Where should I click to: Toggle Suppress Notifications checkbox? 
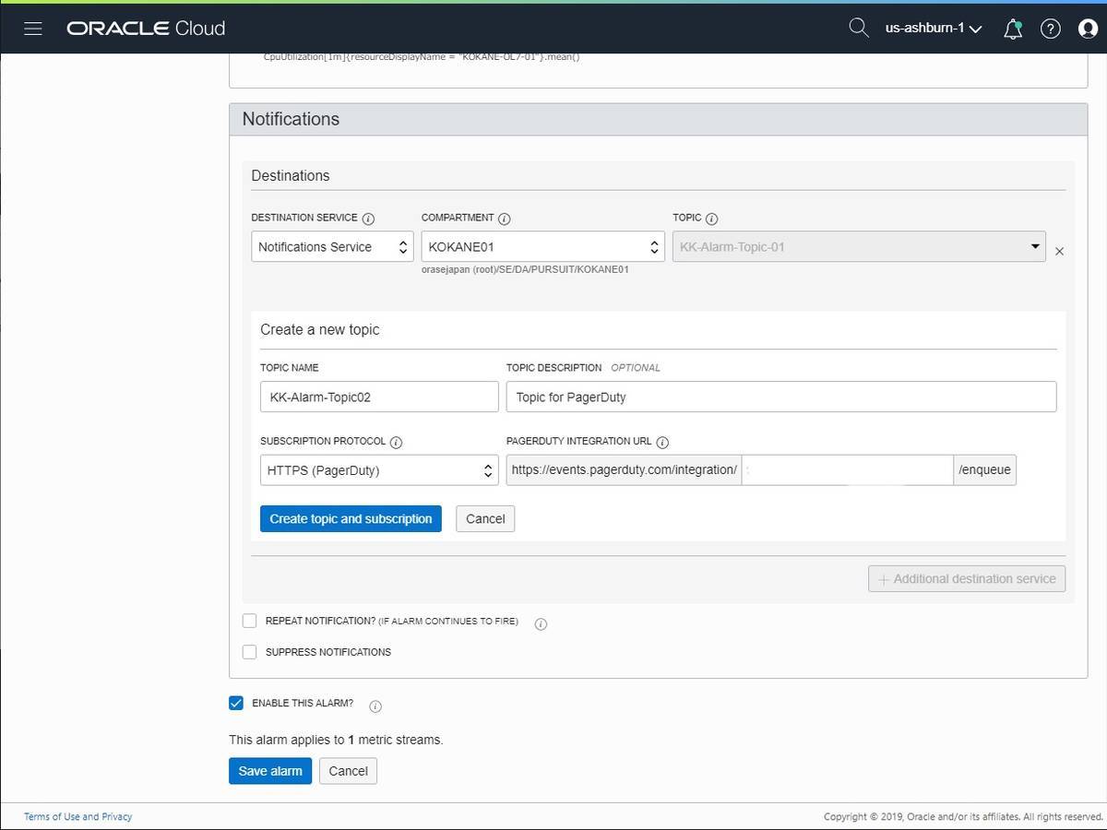[x=249, y=652]
